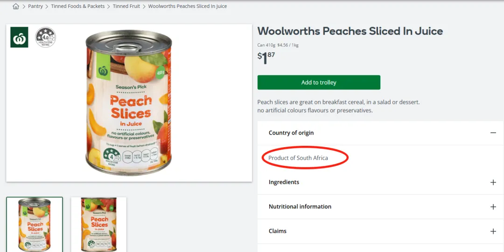Click the home icon in breadcrumb
Screen dimensions: 504x252
(16, 7)
